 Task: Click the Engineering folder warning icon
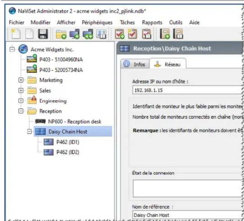(32, 100)
